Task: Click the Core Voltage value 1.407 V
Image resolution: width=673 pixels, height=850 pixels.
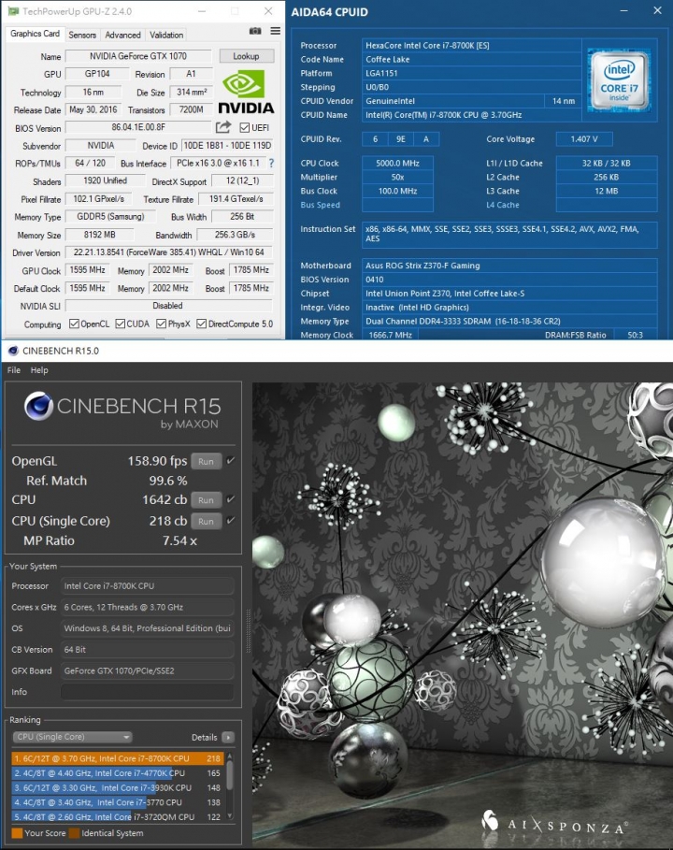Action: point(584,139)
